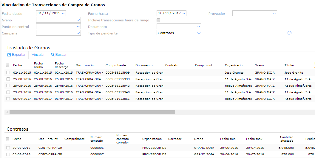The image size is (315, 158).
Task: Check the row dated 02-11-2015 for Jose Granito
Action: coord(8,72)
